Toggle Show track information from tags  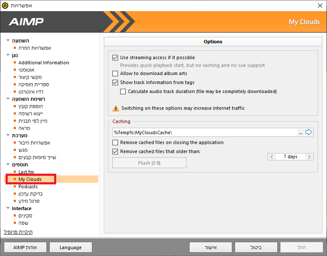tap(115, 83)
